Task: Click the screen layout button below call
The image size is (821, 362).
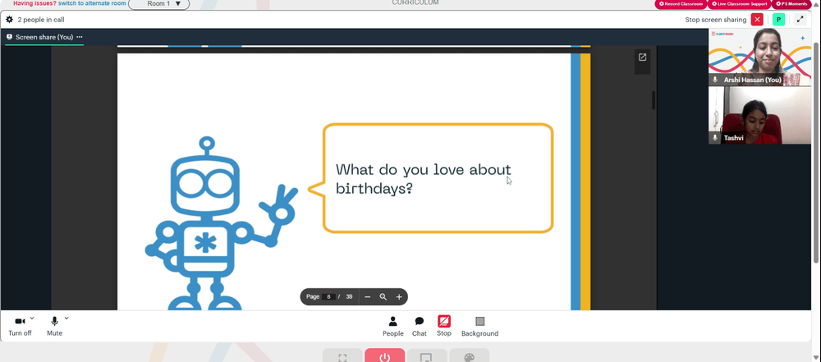Action: (x=427, y=356)
